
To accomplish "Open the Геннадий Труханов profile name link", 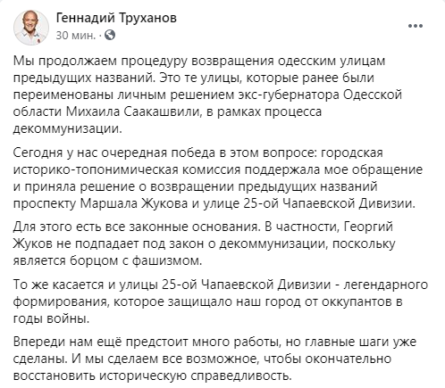I will pos(116,18).
